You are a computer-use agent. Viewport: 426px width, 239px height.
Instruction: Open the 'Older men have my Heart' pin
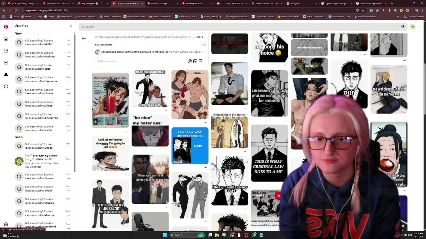pos(230,181)
